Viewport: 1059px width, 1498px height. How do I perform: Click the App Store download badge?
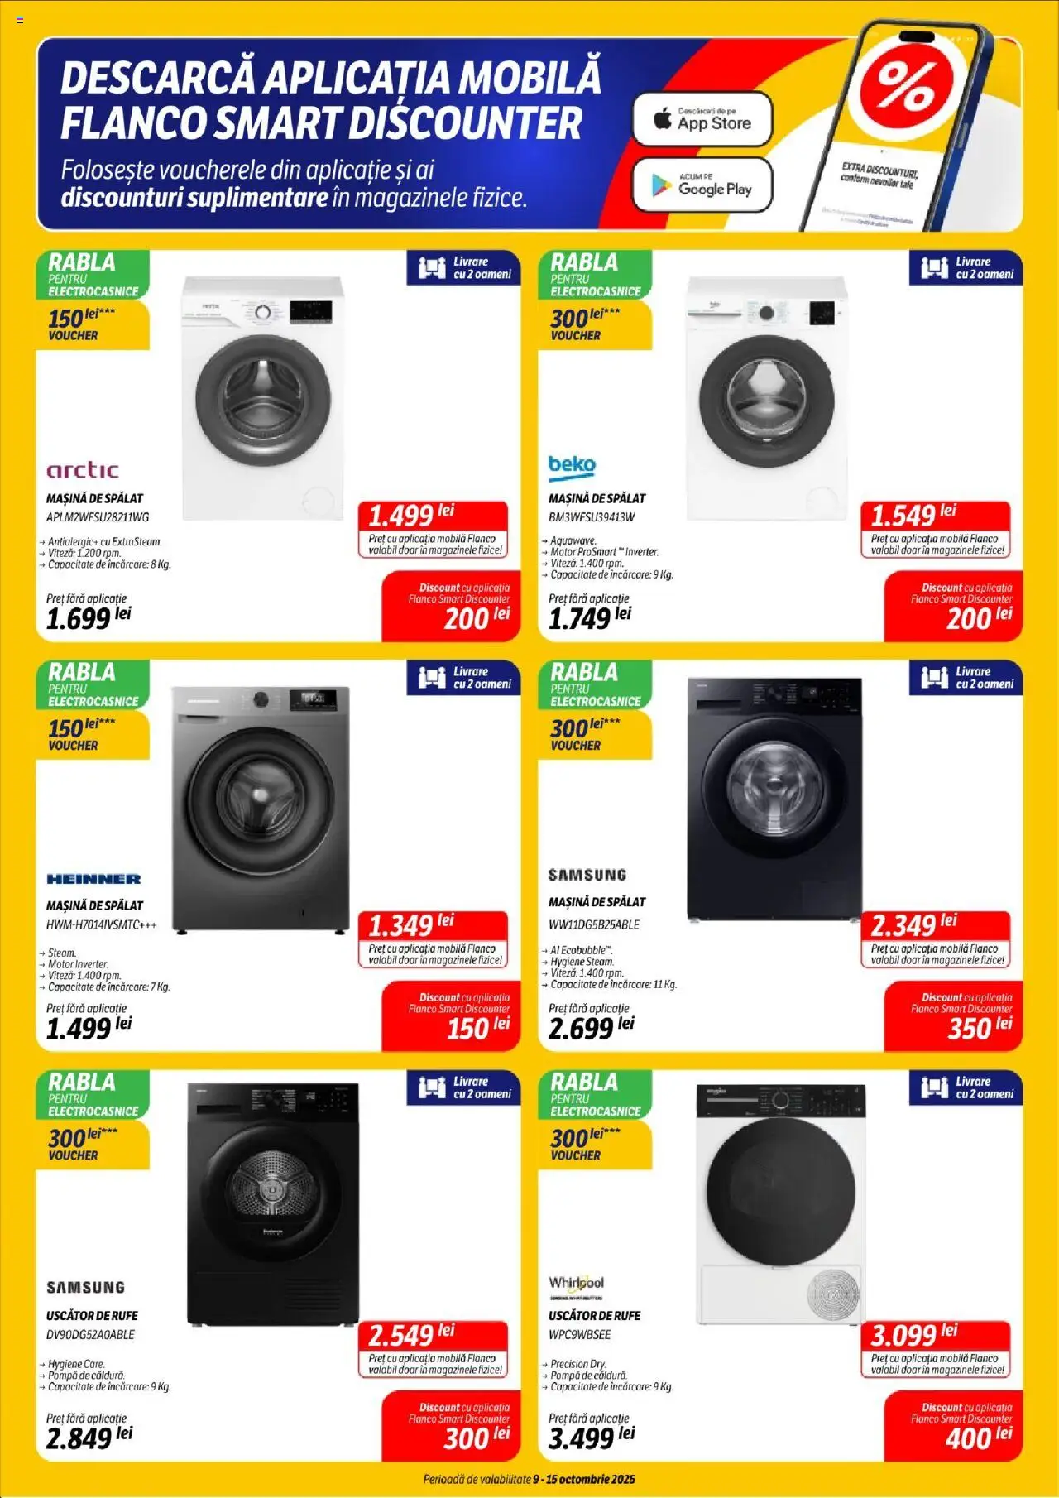pyautogui.click(x=702, y=119)
